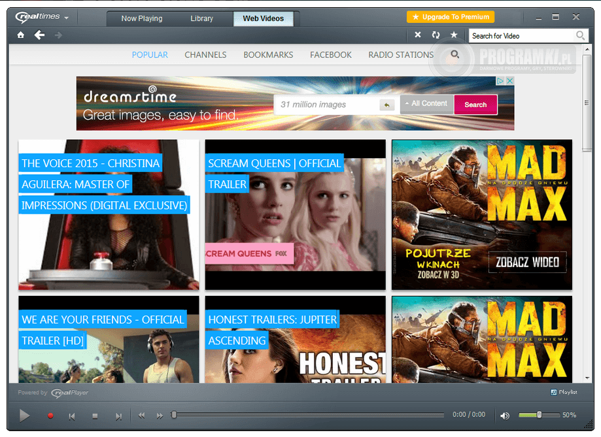This screenshot has height=437, width=601.
Task: Click the AdChoices icon on the banner
Action: (500, 81)
